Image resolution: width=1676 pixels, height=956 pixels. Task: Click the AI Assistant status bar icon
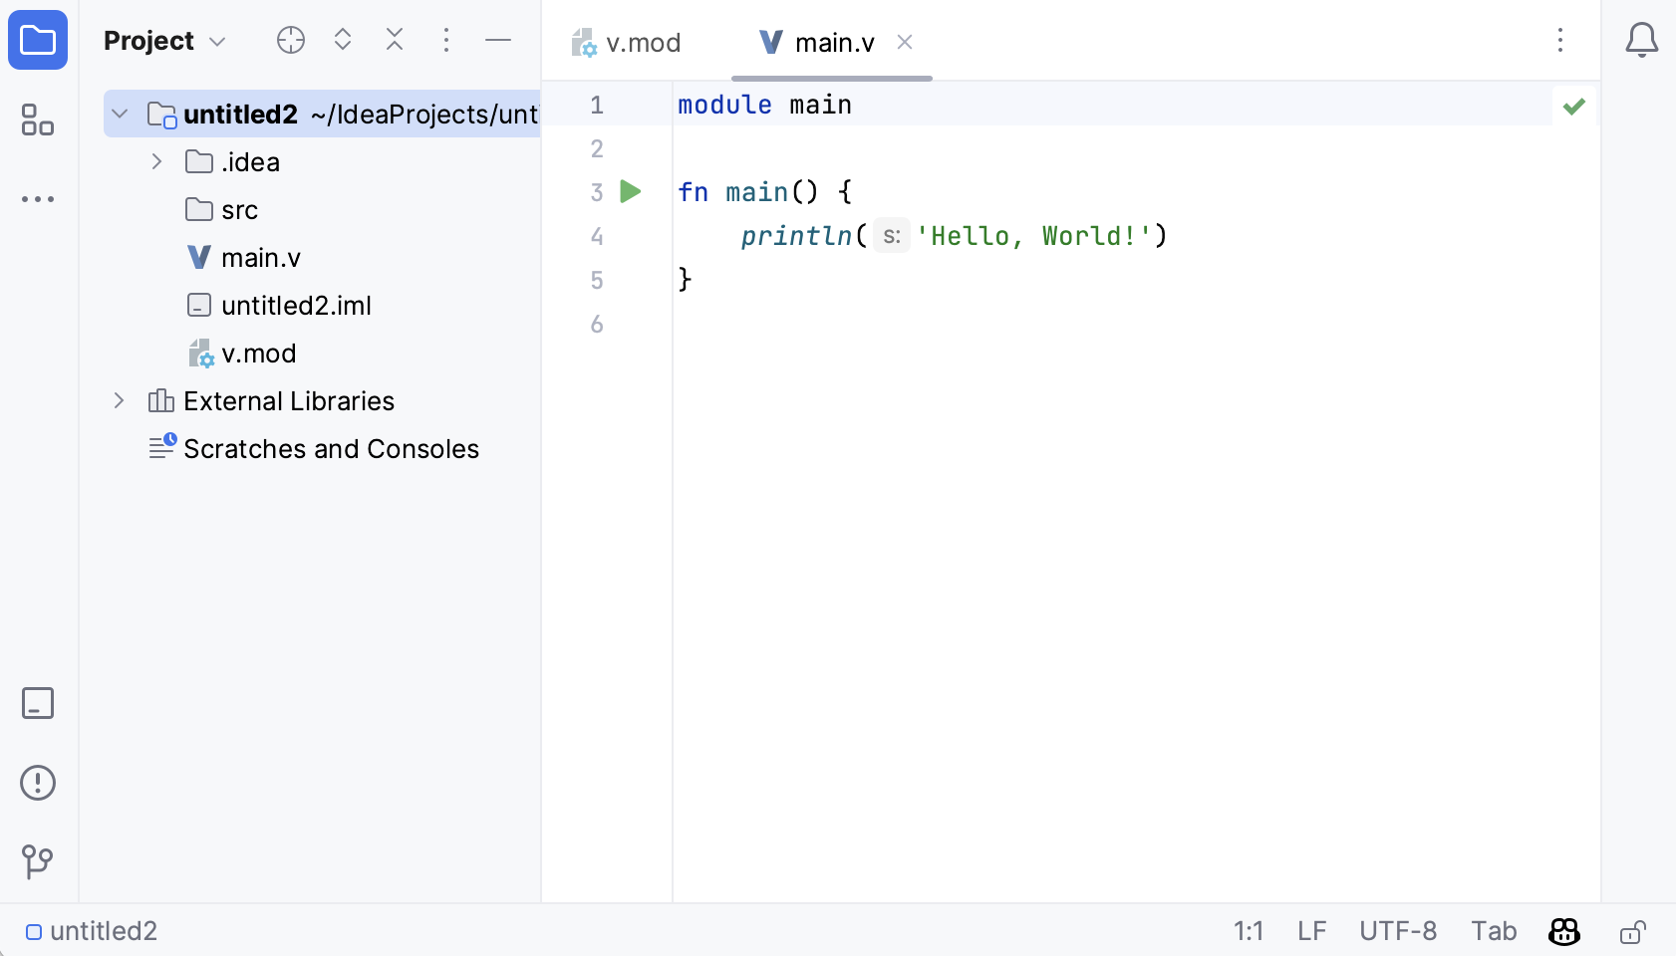tap(1563, 931)
